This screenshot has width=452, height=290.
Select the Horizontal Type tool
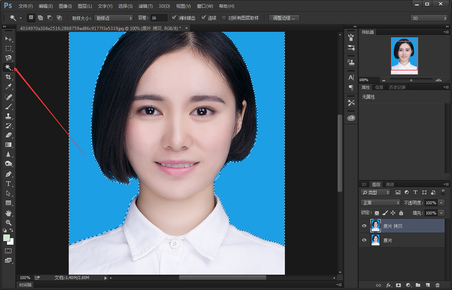[x=8, y=184]
